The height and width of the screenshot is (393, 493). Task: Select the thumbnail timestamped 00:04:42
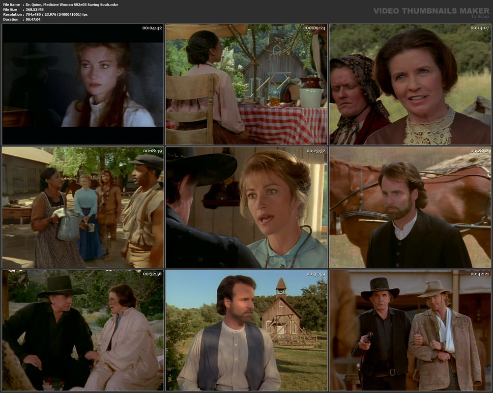tap(83, 84)
